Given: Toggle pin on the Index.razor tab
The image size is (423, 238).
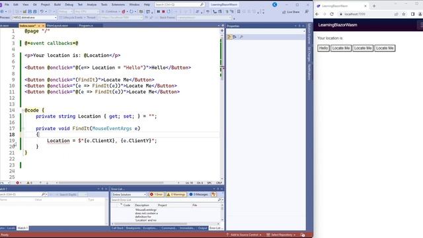Looking at the screenshot, I should point(39,26).
